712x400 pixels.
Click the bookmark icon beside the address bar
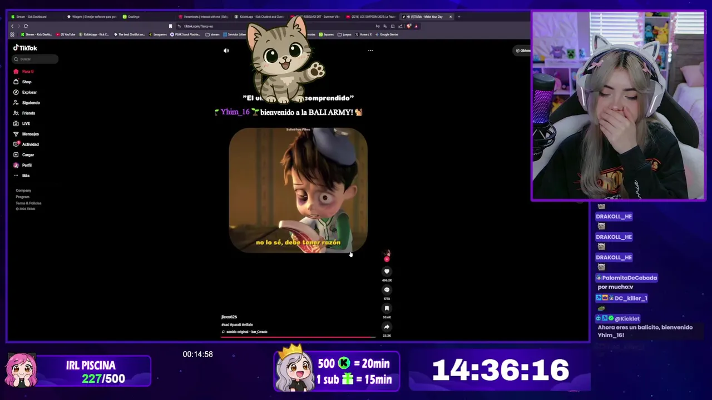[x=170, y=26]
